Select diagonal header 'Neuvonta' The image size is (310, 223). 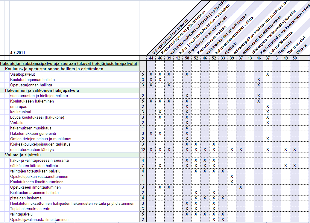click(x=285, y=48)
